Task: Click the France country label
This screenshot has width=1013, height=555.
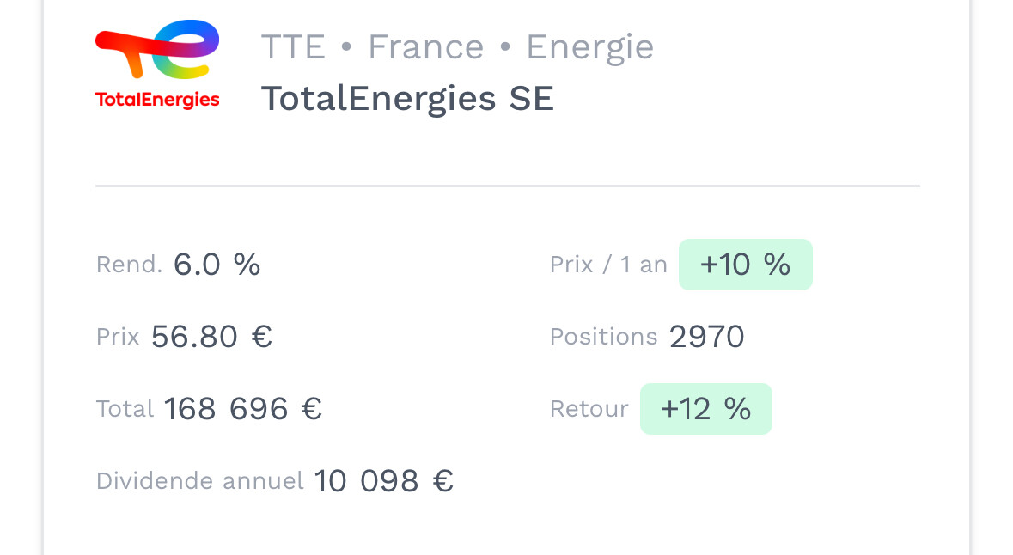Action: (426, 47)
